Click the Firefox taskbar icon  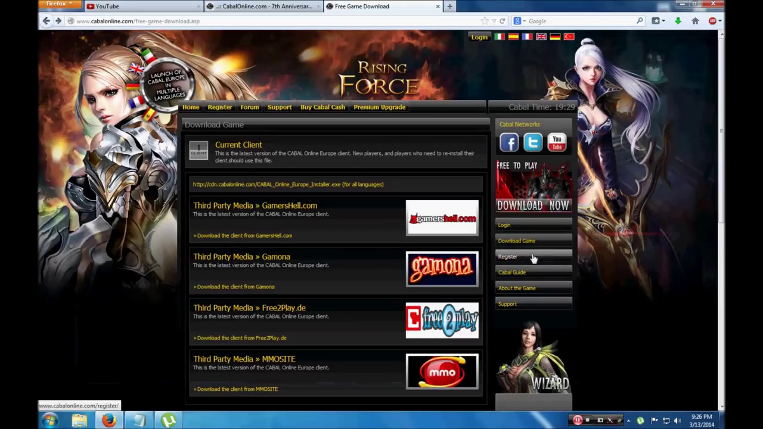[x=109, y=421]
